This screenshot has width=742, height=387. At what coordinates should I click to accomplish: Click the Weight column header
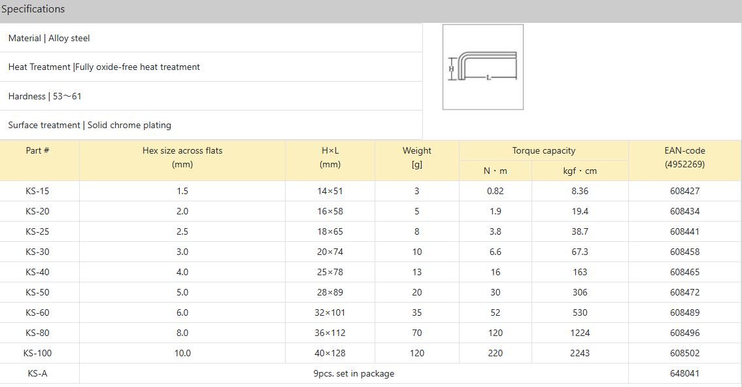point(416,151)
